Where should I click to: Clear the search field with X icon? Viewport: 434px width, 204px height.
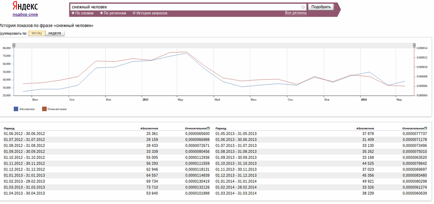303,7
